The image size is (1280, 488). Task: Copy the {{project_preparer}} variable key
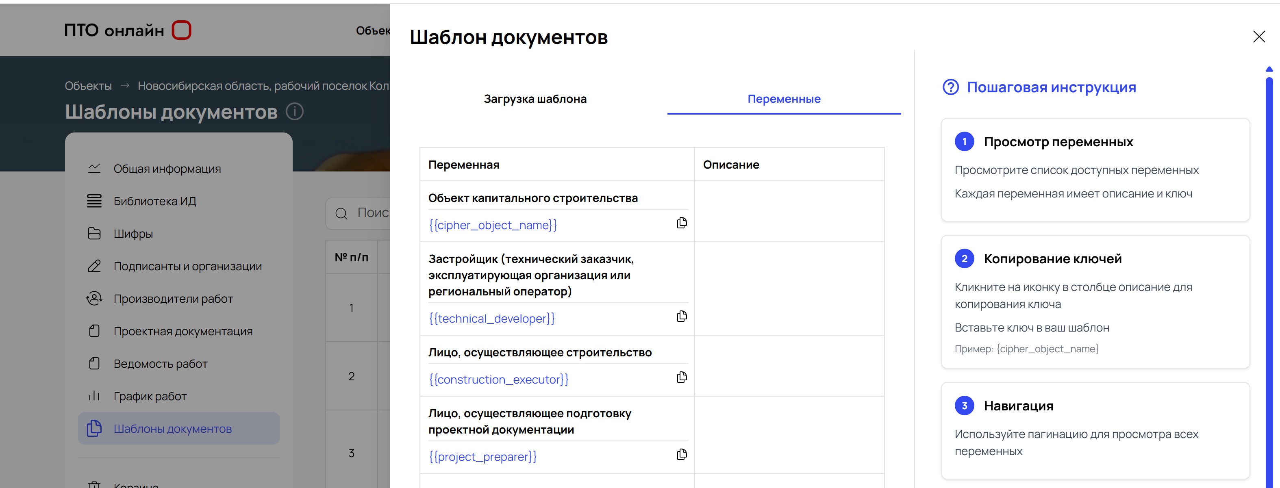pyautogui.click(x=682, y=455)
